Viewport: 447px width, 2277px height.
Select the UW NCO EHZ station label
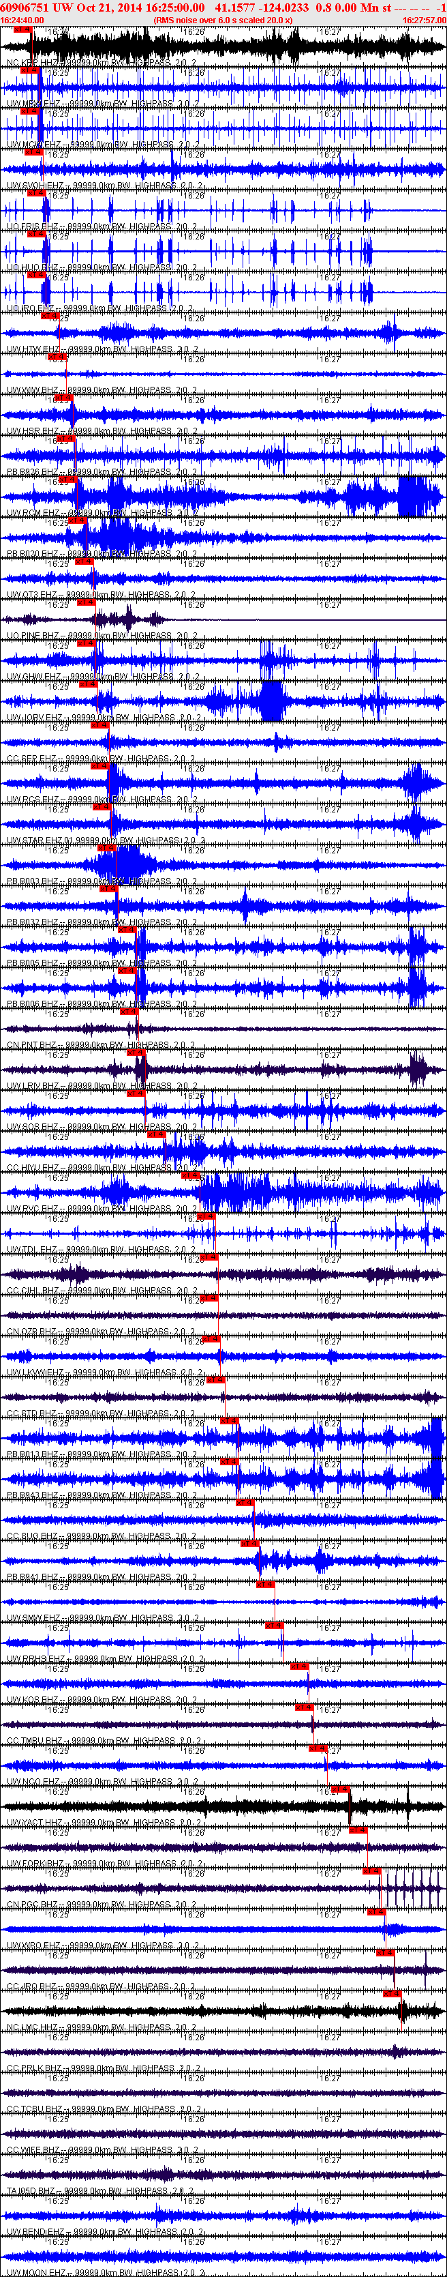click(105, 1782)
